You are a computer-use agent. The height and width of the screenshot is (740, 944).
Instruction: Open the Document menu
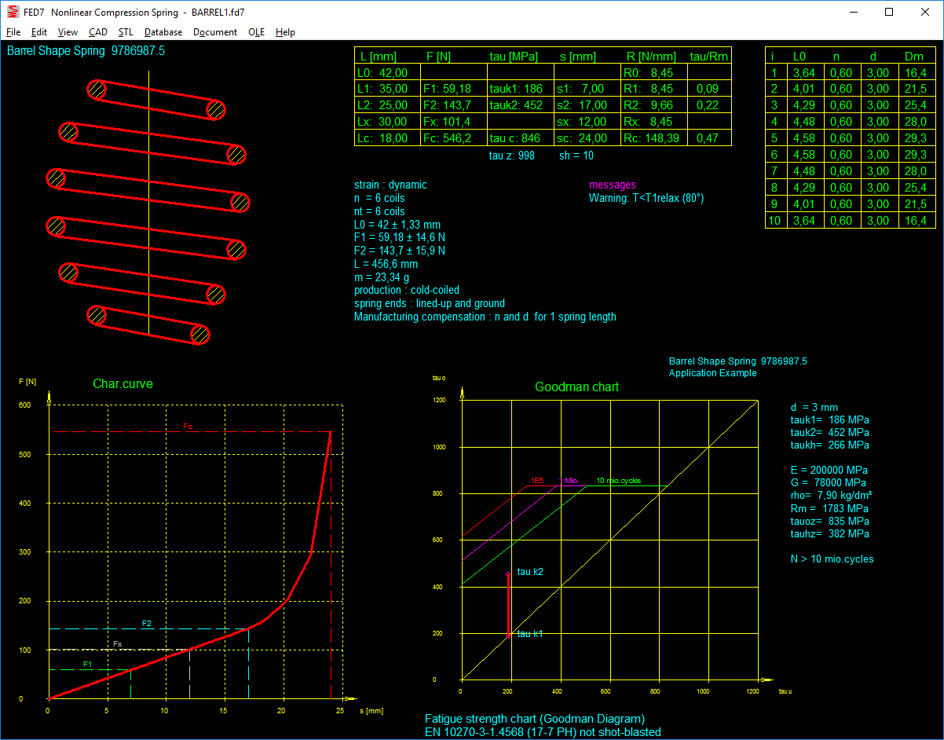point(215,32)
